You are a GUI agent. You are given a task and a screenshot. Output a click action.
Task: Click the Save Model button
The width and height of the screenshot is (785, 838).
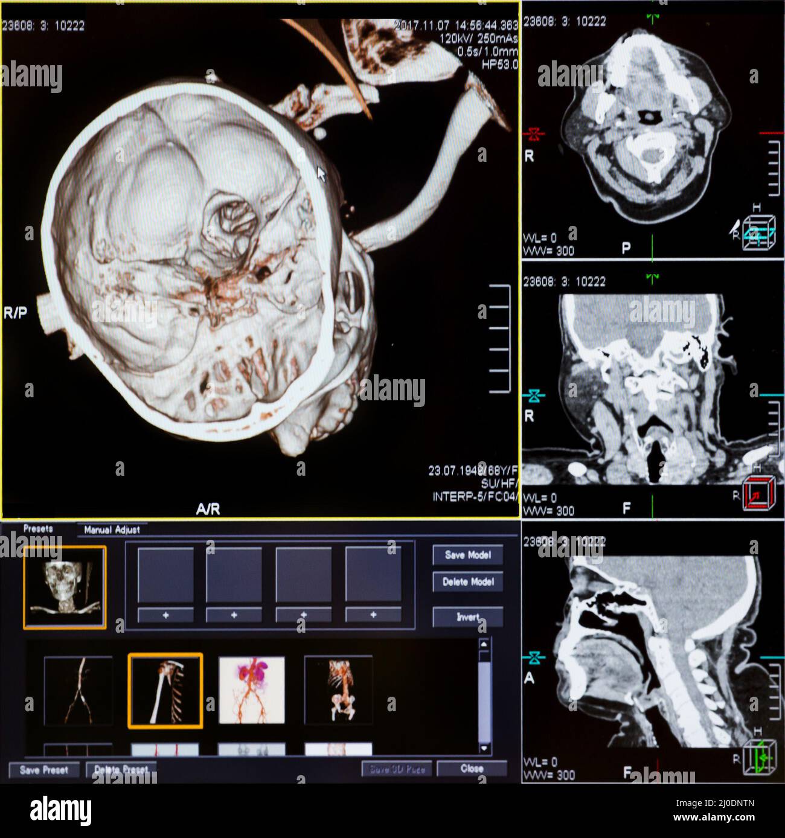pos(467,555)
